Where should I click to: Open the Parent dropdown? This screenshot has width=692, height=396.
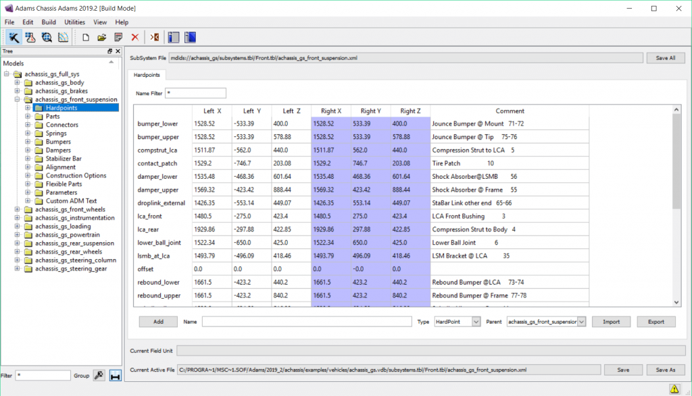tap(582, 322)
